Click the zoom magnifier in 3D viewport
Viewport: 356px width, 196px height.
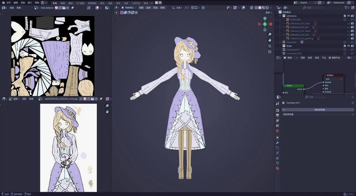coord(270,34)
